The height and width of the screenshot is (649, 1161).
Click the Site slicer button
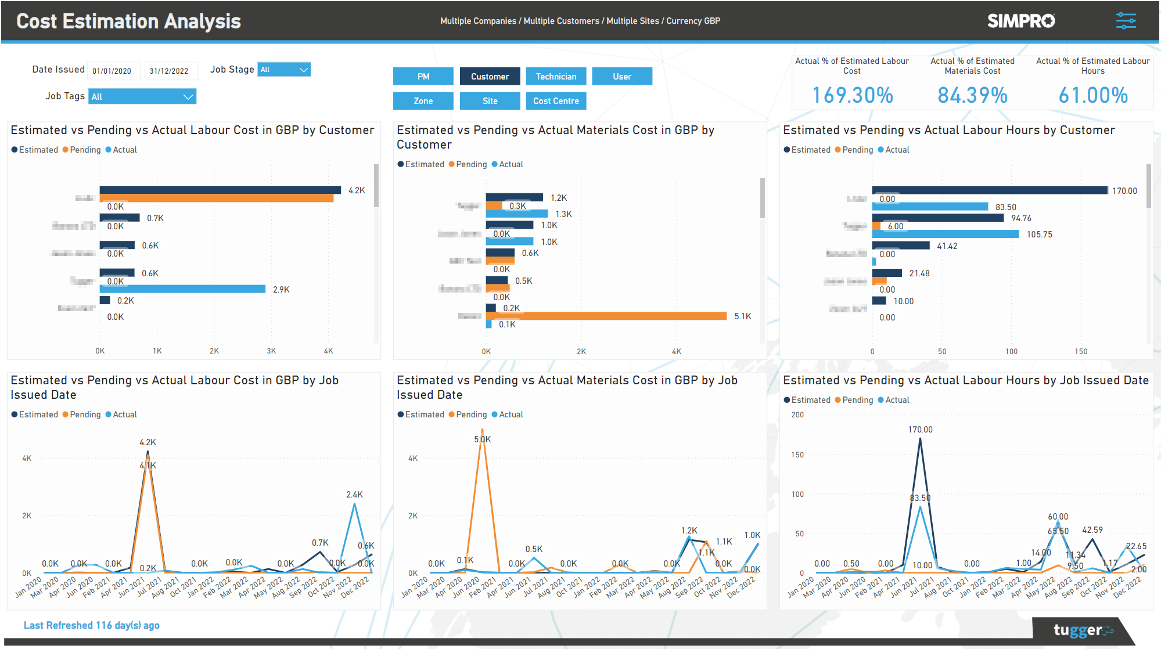(490, 100)
